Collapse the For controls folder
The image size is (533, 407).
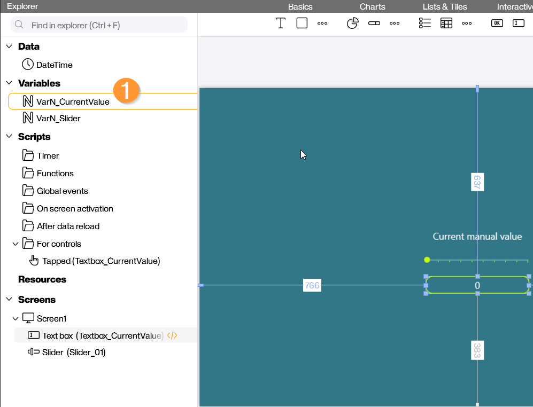(16, 244)
